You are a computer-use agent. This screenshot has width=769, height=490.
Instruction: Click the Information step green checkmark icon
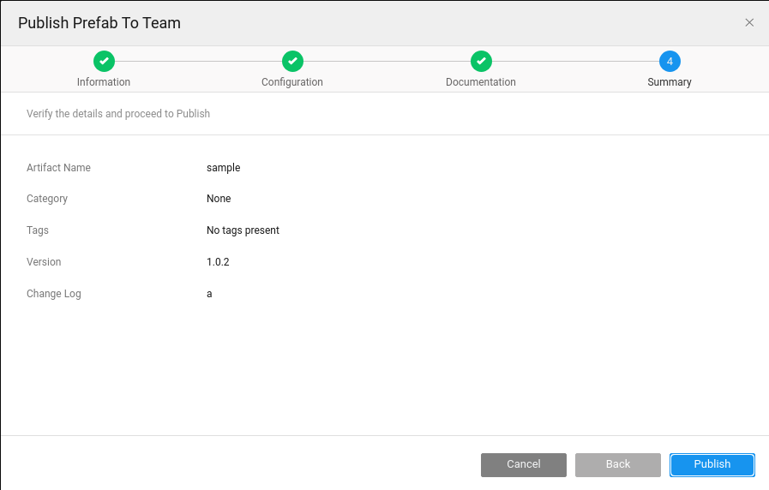coord(104,61)
